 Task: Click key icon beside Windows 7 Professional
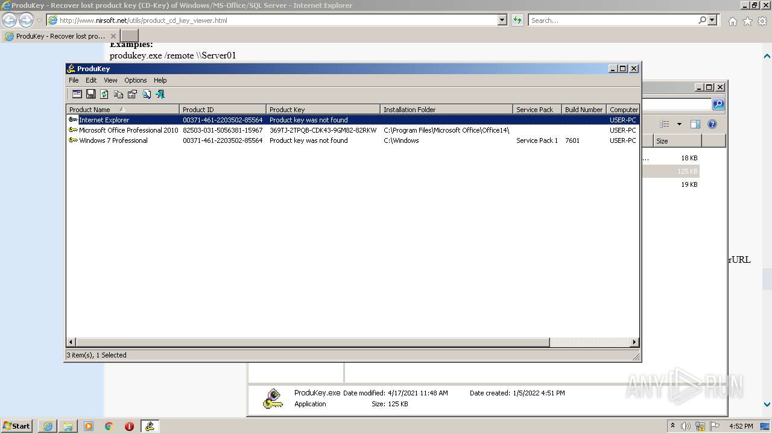coord(73,140)
